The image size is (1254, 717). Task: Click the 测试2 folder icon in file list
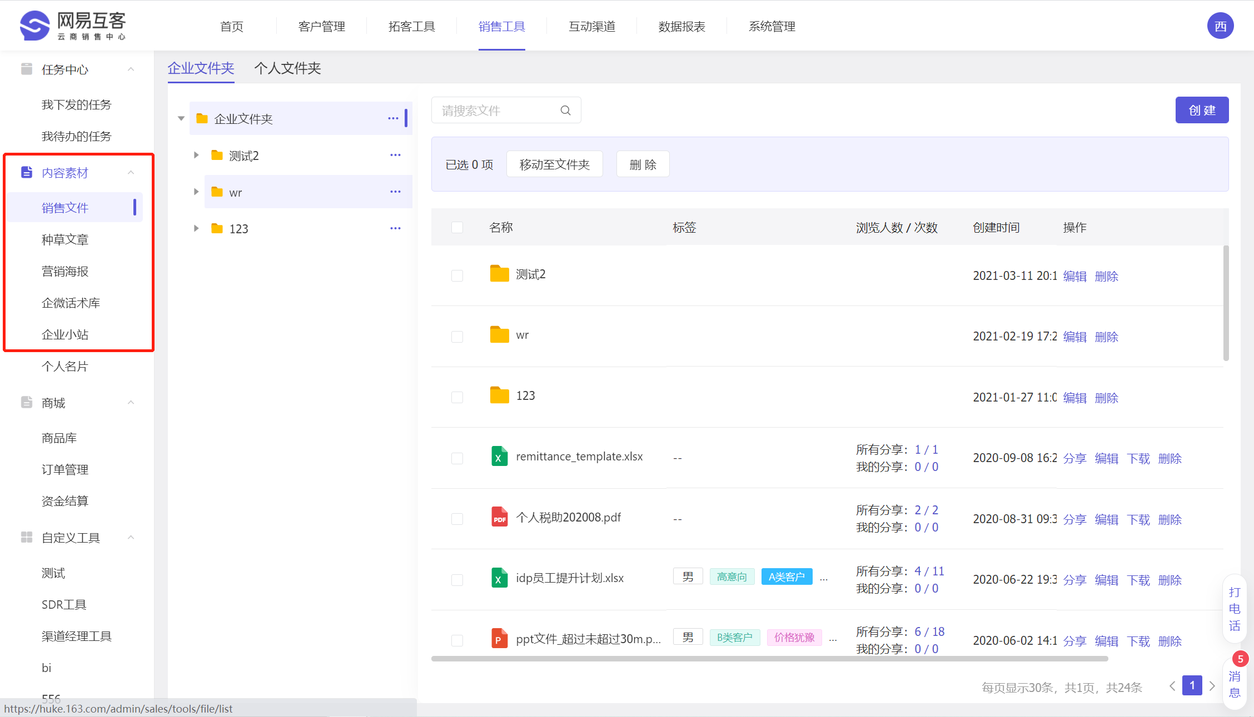click(499, 274)
